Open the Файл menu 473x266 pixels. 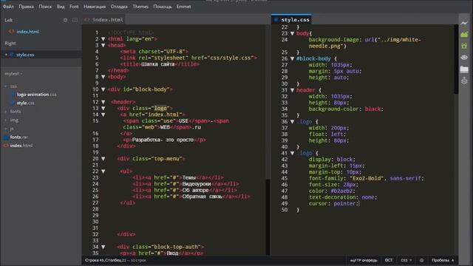click(x=8, y=7)
